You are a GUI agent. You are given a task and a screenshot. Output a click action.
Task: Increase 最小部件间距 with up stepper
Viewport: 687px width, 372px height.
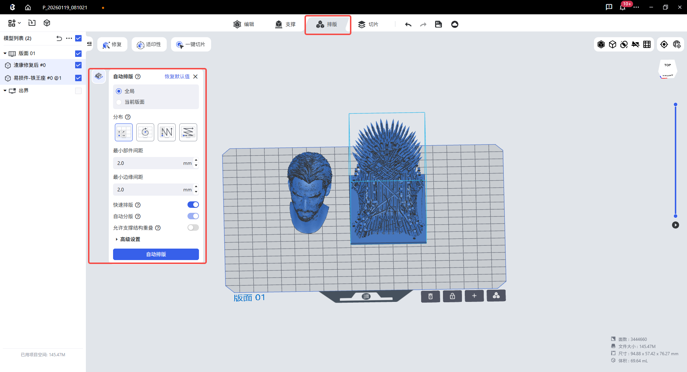point(196,160)
